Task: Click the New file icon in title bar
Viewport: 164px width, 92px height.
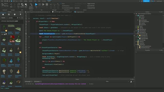Action: pyautogui.click(x=5, y=1)
